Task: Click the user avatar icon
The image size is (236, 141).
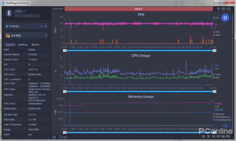Action: click(9, 13)
